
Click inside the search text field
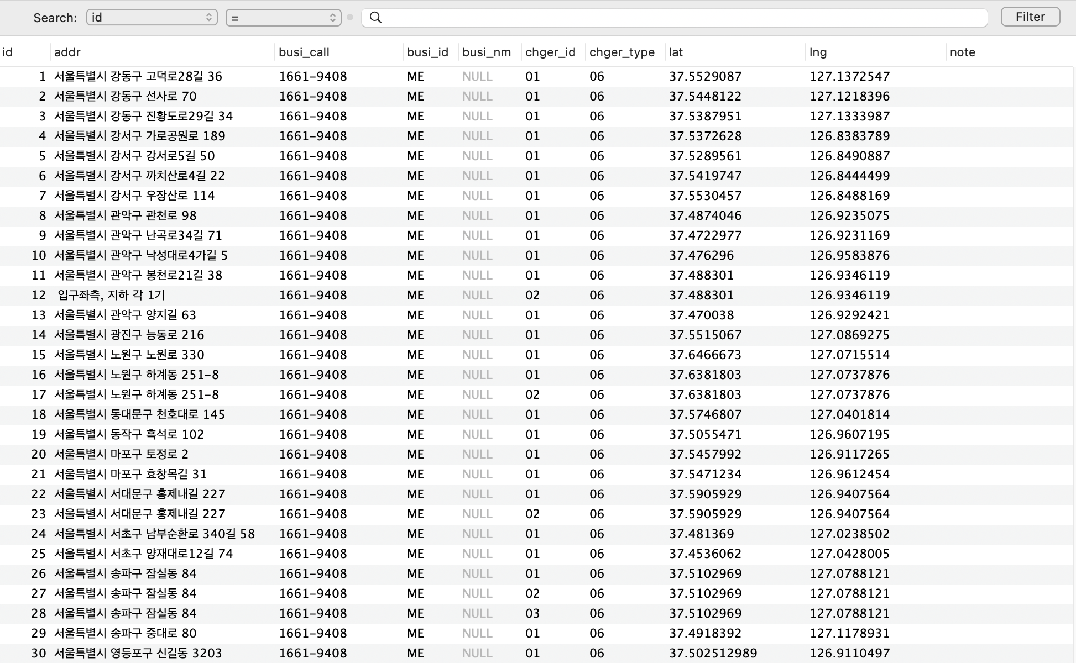coord(680,18)
